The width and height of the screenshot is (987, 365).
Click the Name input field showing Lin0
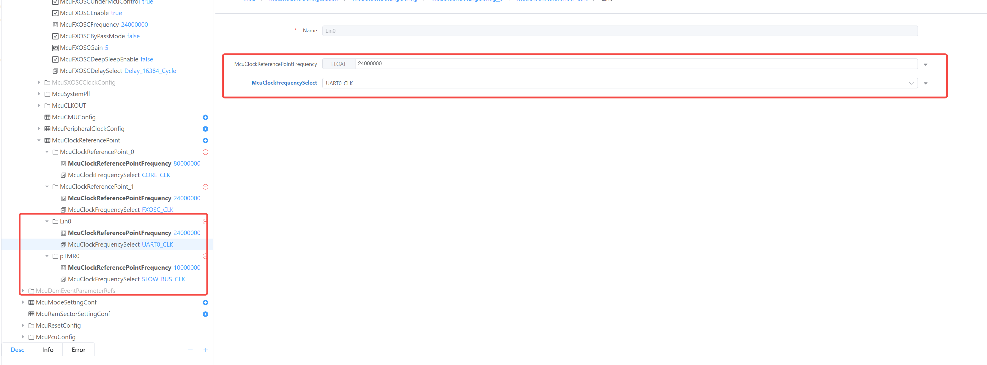(x=620, y=31)
